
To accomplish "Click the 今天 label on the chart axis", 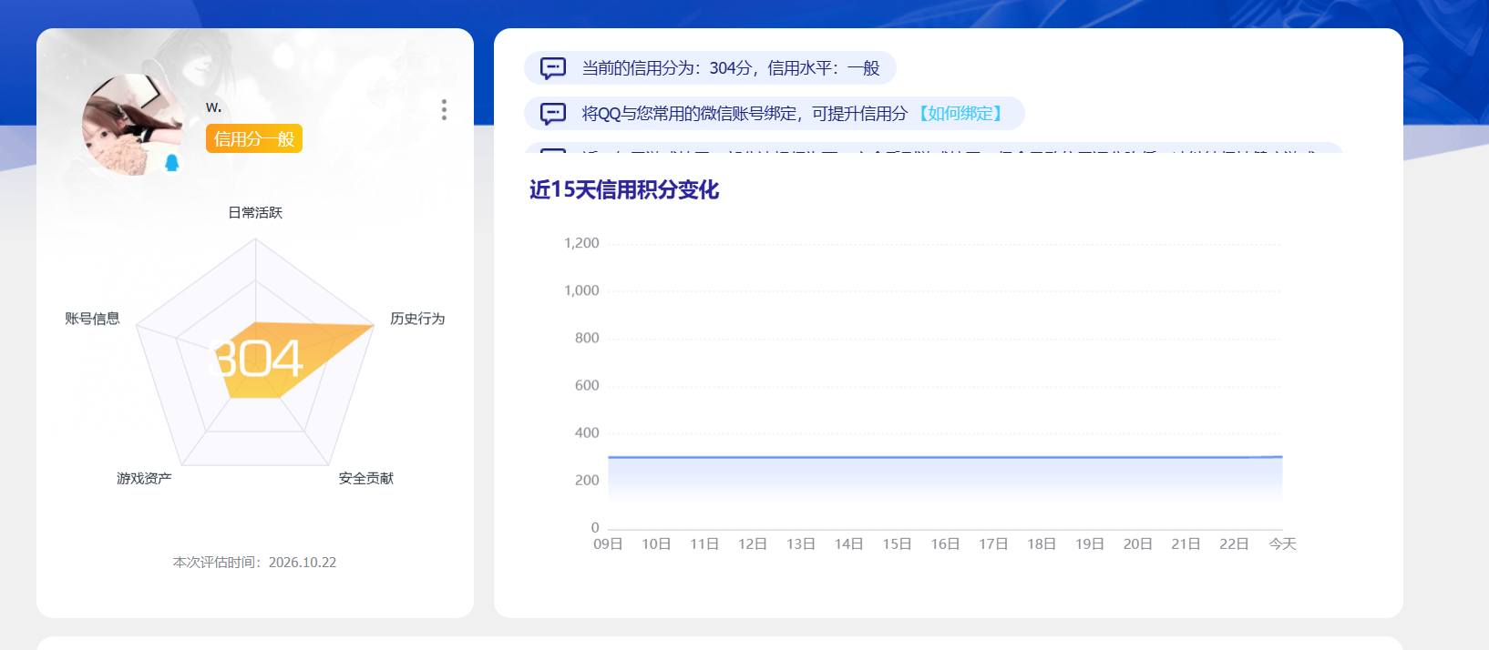I will [x=1282, y=543].
